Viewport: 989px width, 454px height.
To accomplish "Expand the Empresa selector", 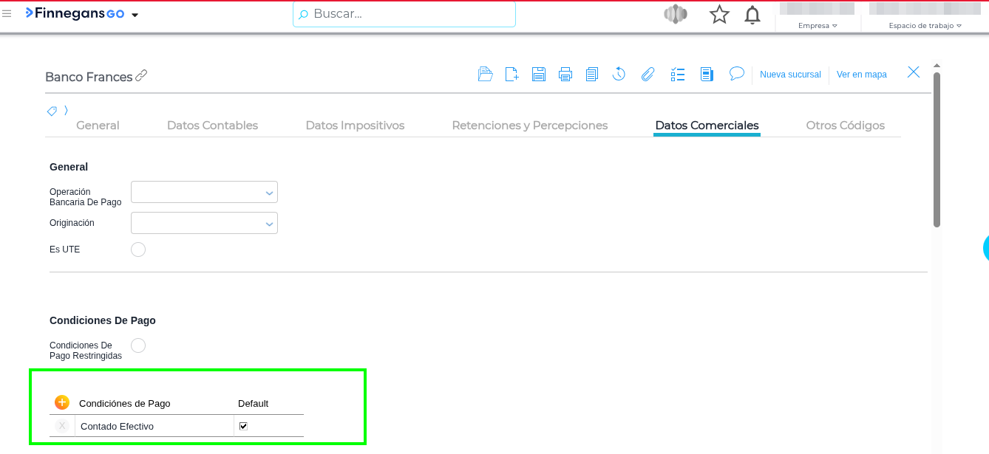I will click(x=818, y=26).
